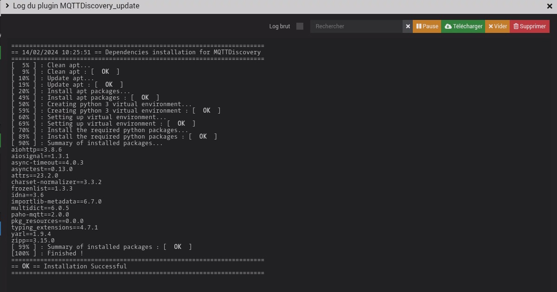Click the log line 'aiosignal==1.3.1'
This screenshot has height=292, width=557.
(40, 156)
